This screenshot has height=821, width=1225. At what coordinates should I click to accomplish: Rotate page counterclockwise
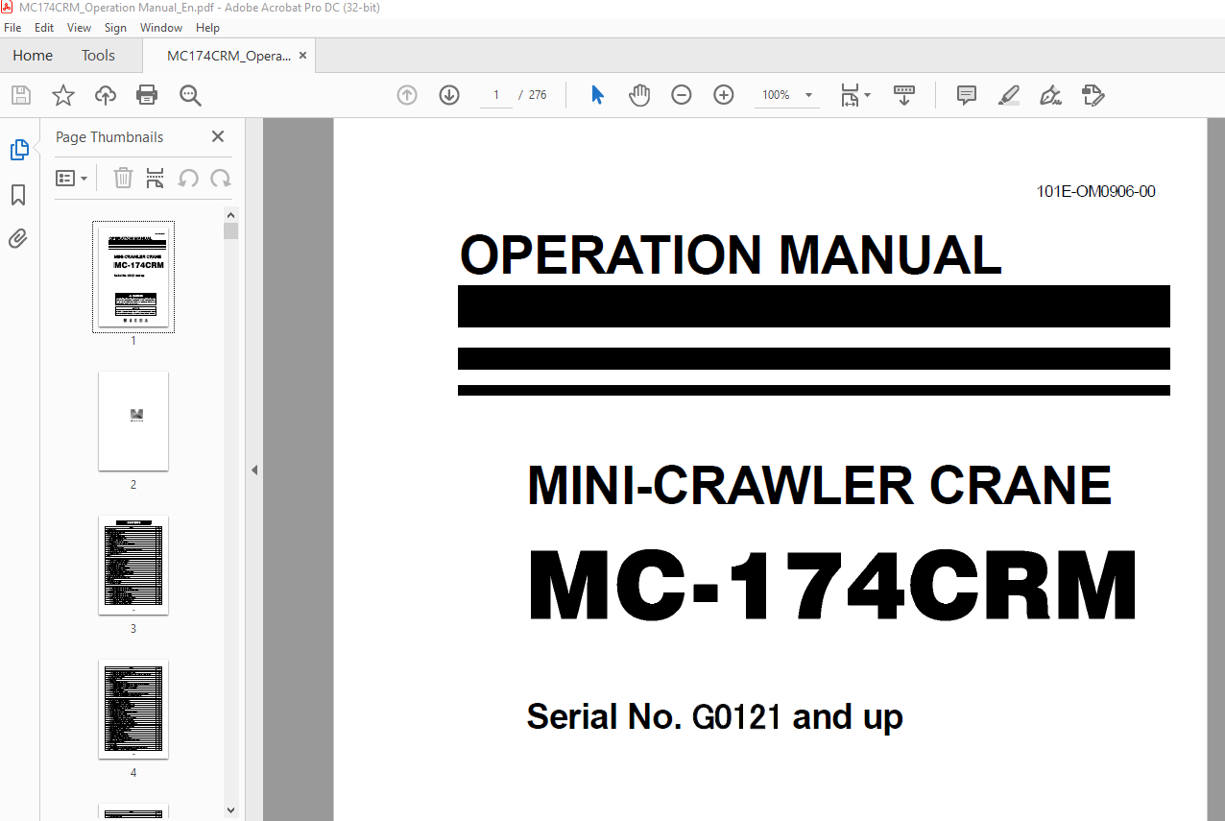point(188,178)
